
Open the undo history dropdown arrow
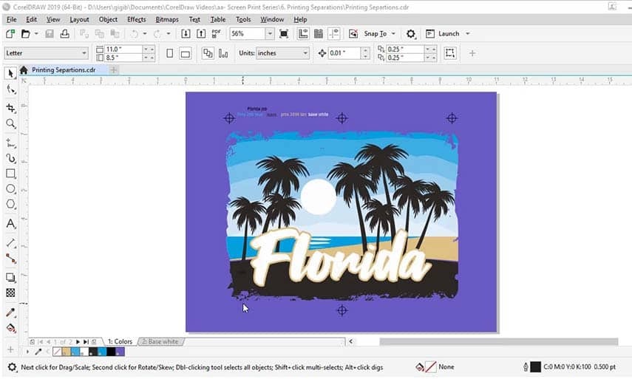pyautogui.click(x=145, y=34)
